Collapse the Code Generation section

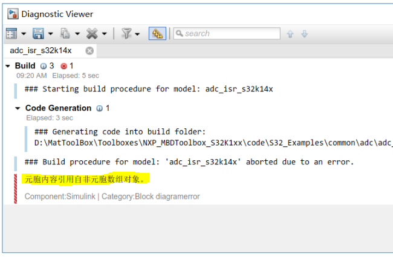(18, 109)
